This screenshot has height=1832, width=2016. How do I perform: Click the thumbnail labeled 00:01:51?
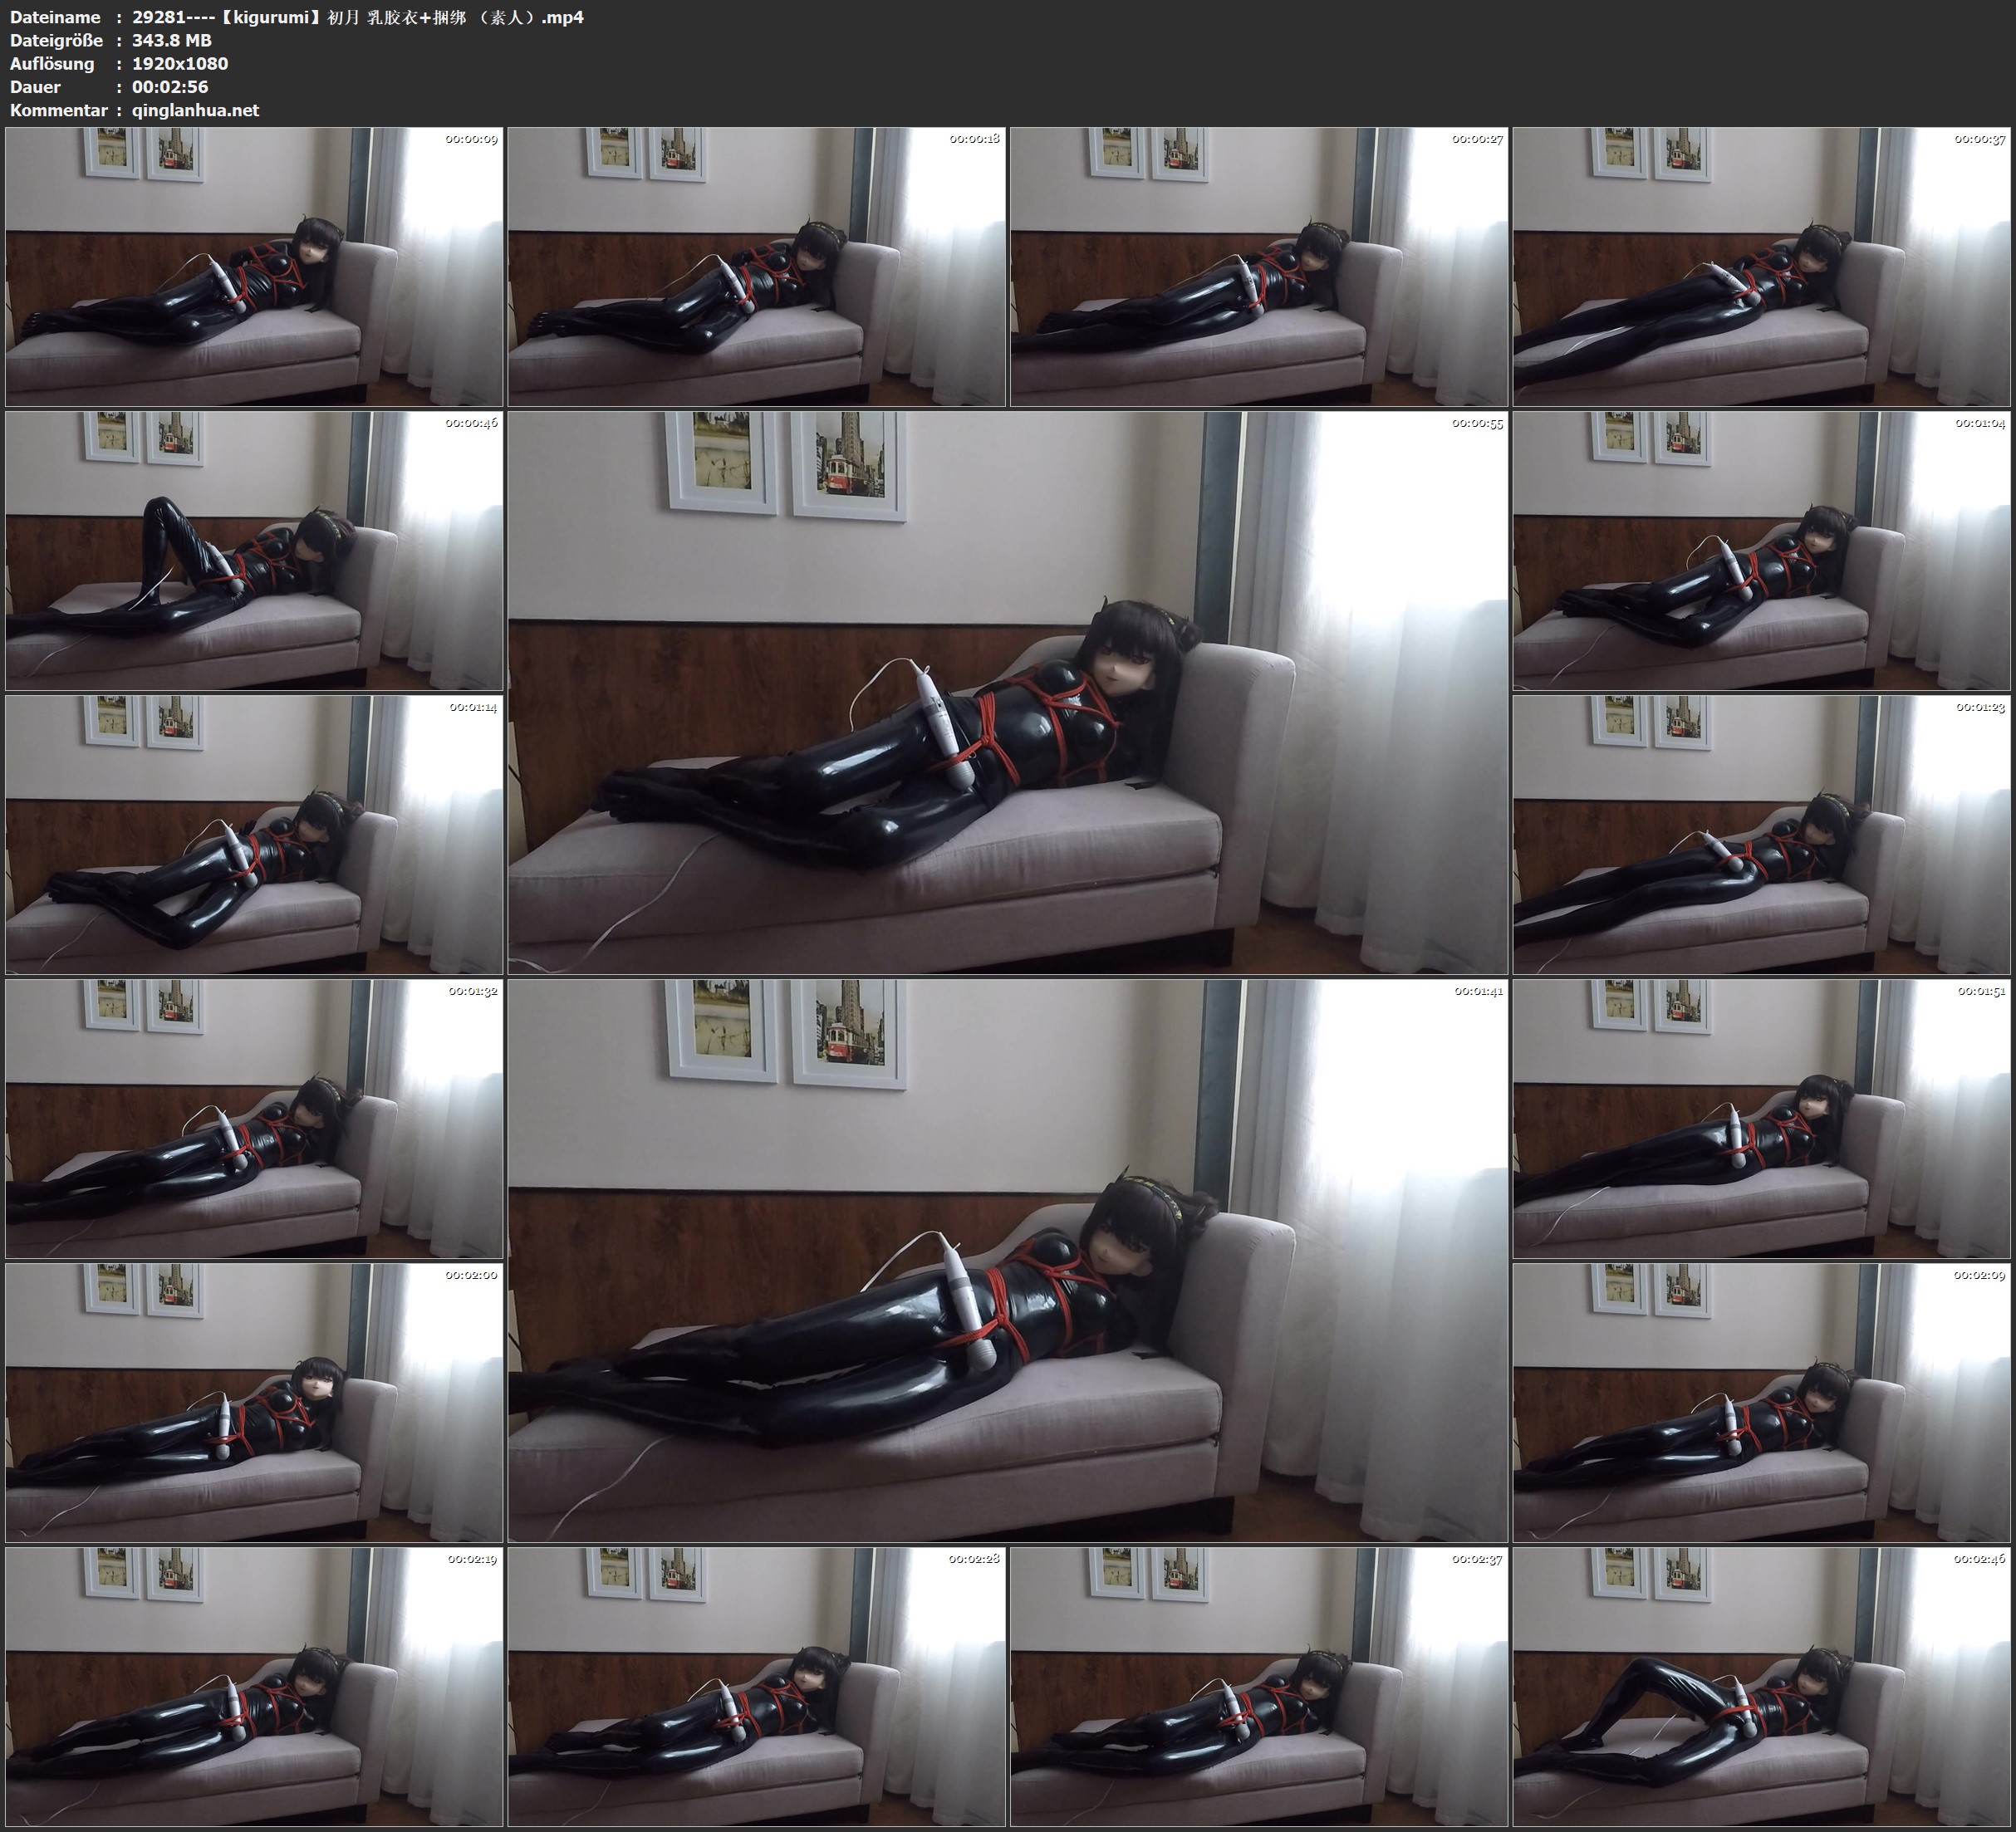(x=1762, y=1118)
